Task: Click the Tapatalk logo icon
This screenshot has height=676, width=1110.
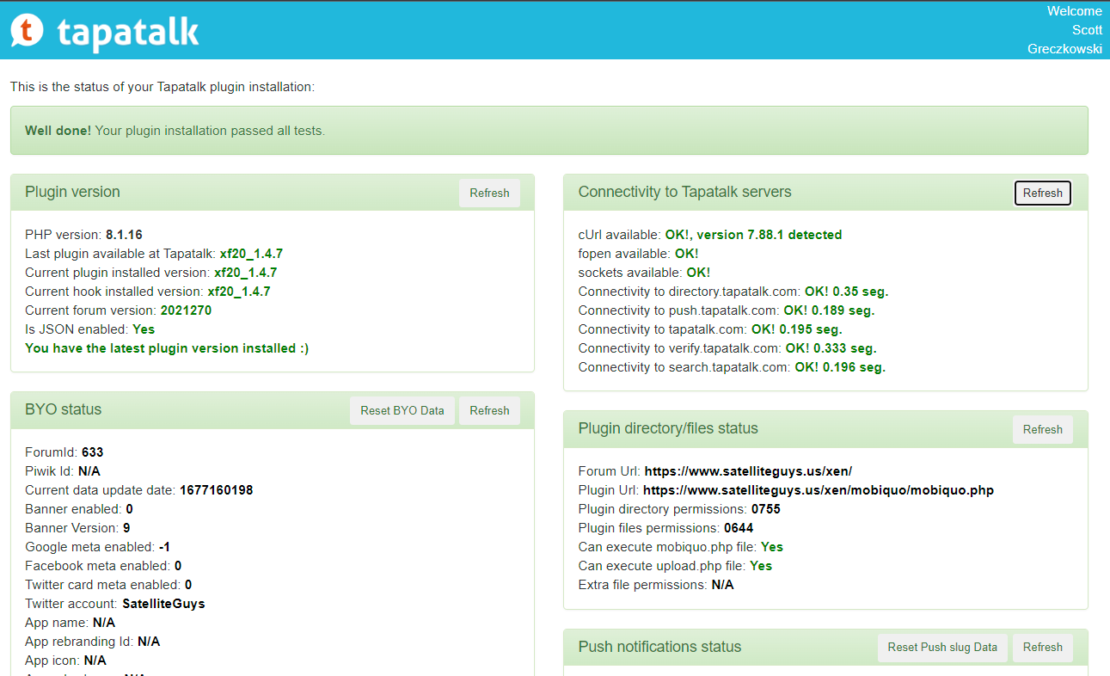Action: [x=27, y=30]
